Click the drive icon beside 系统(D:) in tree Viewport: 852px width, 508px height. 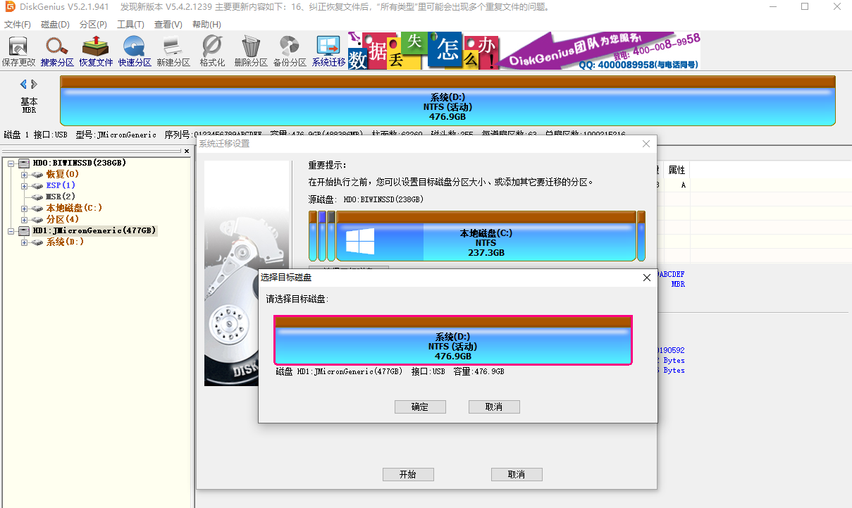(x=38, y=242)
